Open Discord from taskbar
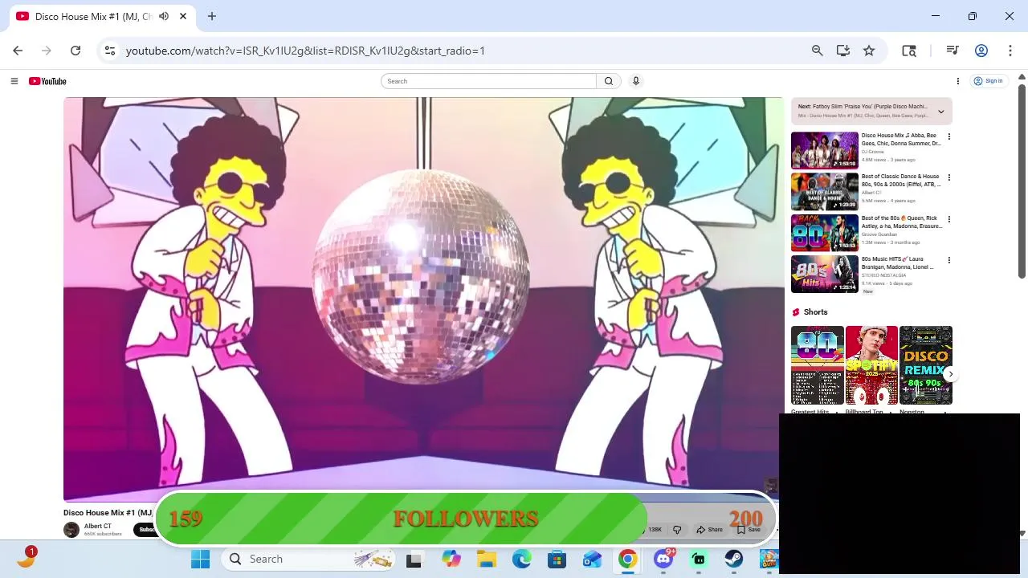The image size is (1028, 578). 663,559
